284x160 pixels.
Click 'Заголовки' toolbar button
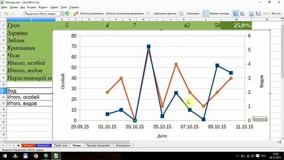click(x=193, y=13)
